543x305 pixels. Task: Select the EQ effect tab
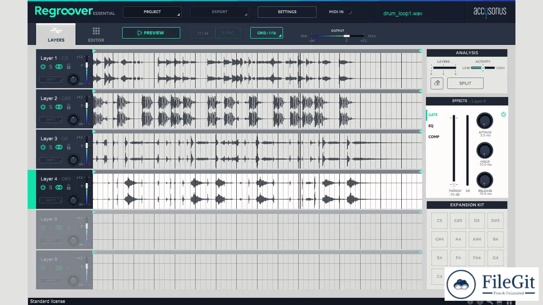click(431, 126)
